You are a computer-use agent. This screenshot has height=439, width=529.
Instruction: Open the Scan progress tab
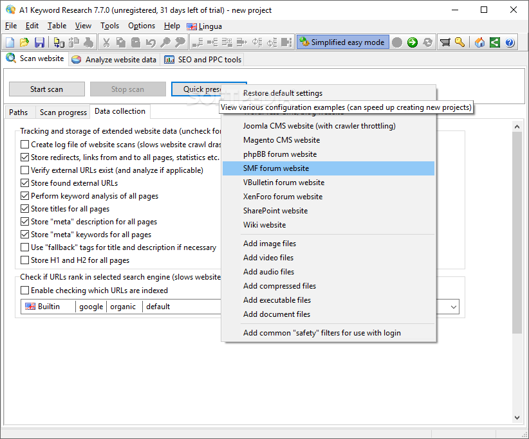pyautogui.click(x=63, y=112)
